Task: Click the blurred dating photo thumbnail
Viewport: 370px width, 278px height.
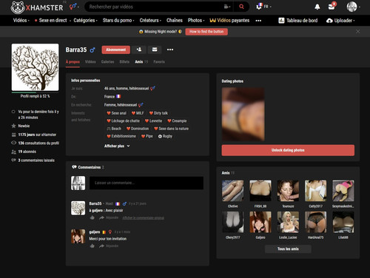Action: 243,115
